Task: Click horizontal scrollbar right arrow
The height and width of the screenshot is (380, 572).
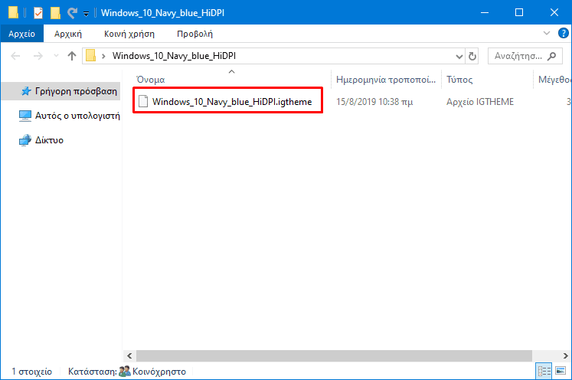Action: (x=565, y=355)
